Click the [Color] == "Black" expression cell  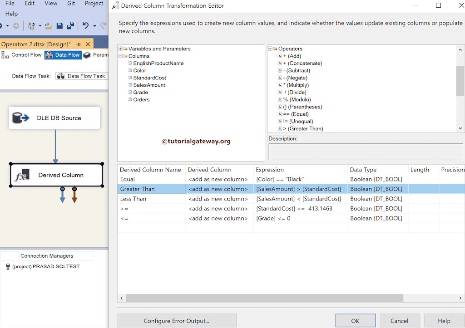[301, 179]
